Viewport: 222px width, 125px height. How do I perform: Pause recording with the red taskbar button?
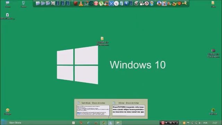pos(163,123)
